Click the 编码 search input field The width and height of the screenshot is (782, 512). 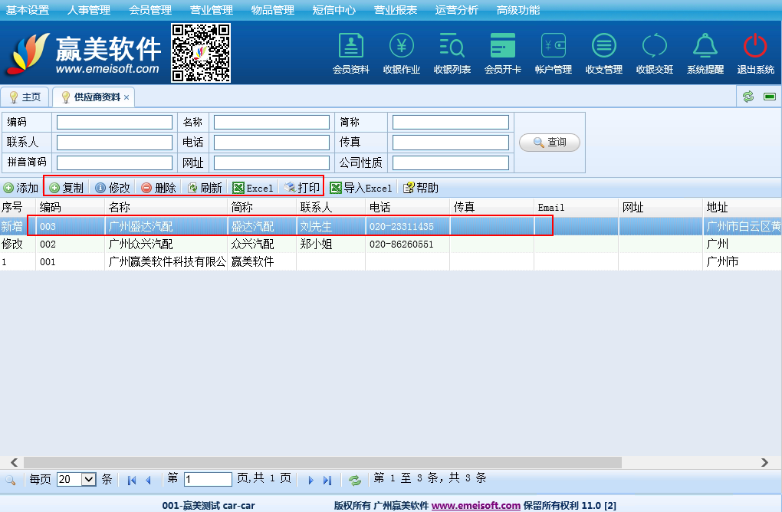(x=114, y=123)
